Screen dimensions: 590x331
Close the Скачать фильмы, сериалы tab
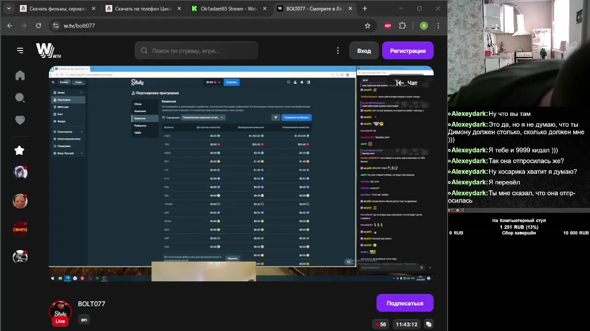click(x=94, y=8)
